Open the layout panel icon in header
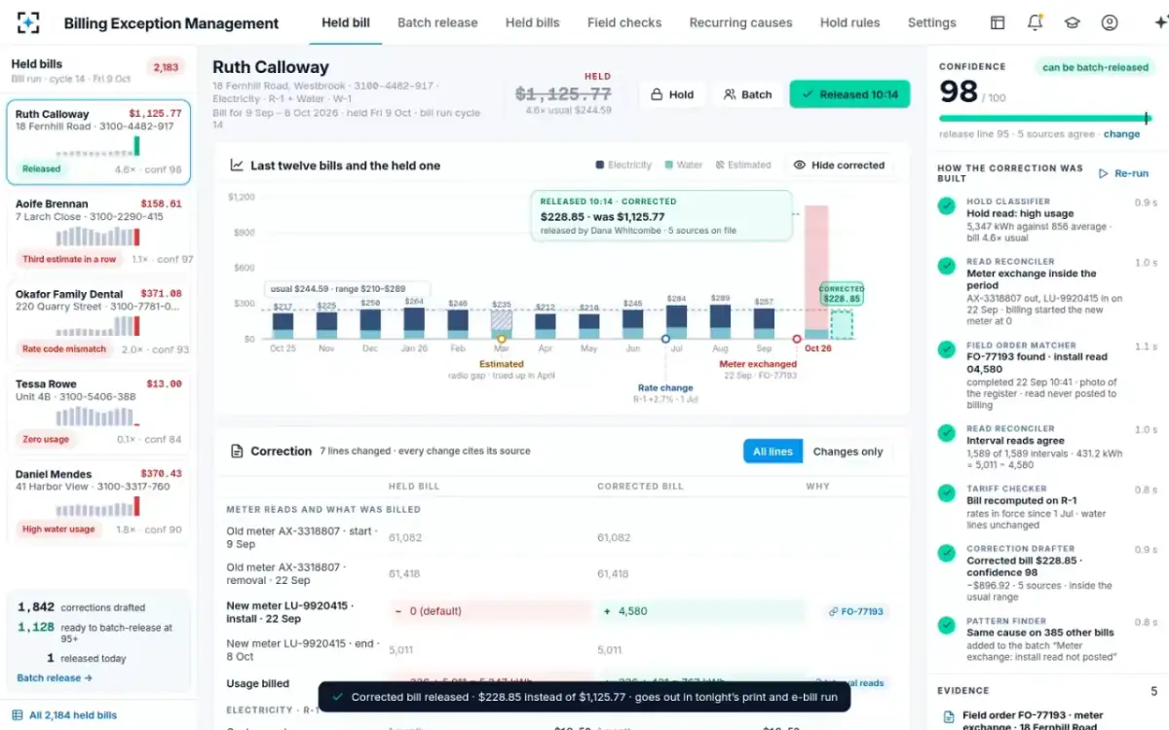Viewport: 1169px width, 730px height. (x=998, y=22)
